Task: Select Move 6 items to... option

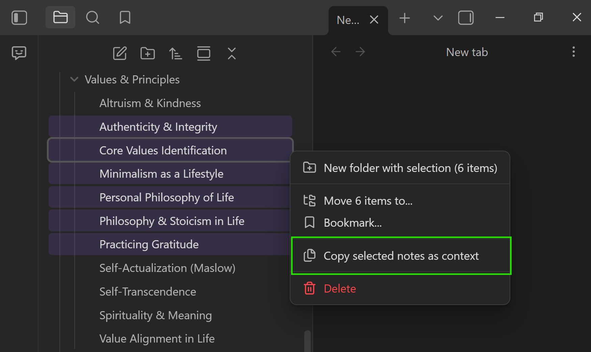Action: [368, 201]
